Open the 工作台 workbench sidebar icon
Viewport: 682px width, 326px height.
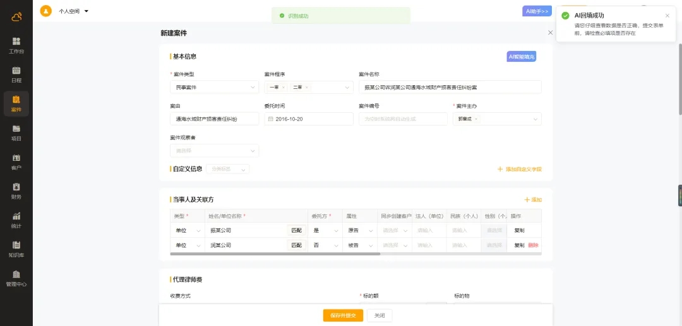pos(16,45)
